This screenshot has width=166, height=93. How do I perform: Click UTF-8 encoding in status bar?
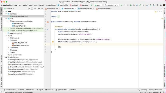click(149, 92)
